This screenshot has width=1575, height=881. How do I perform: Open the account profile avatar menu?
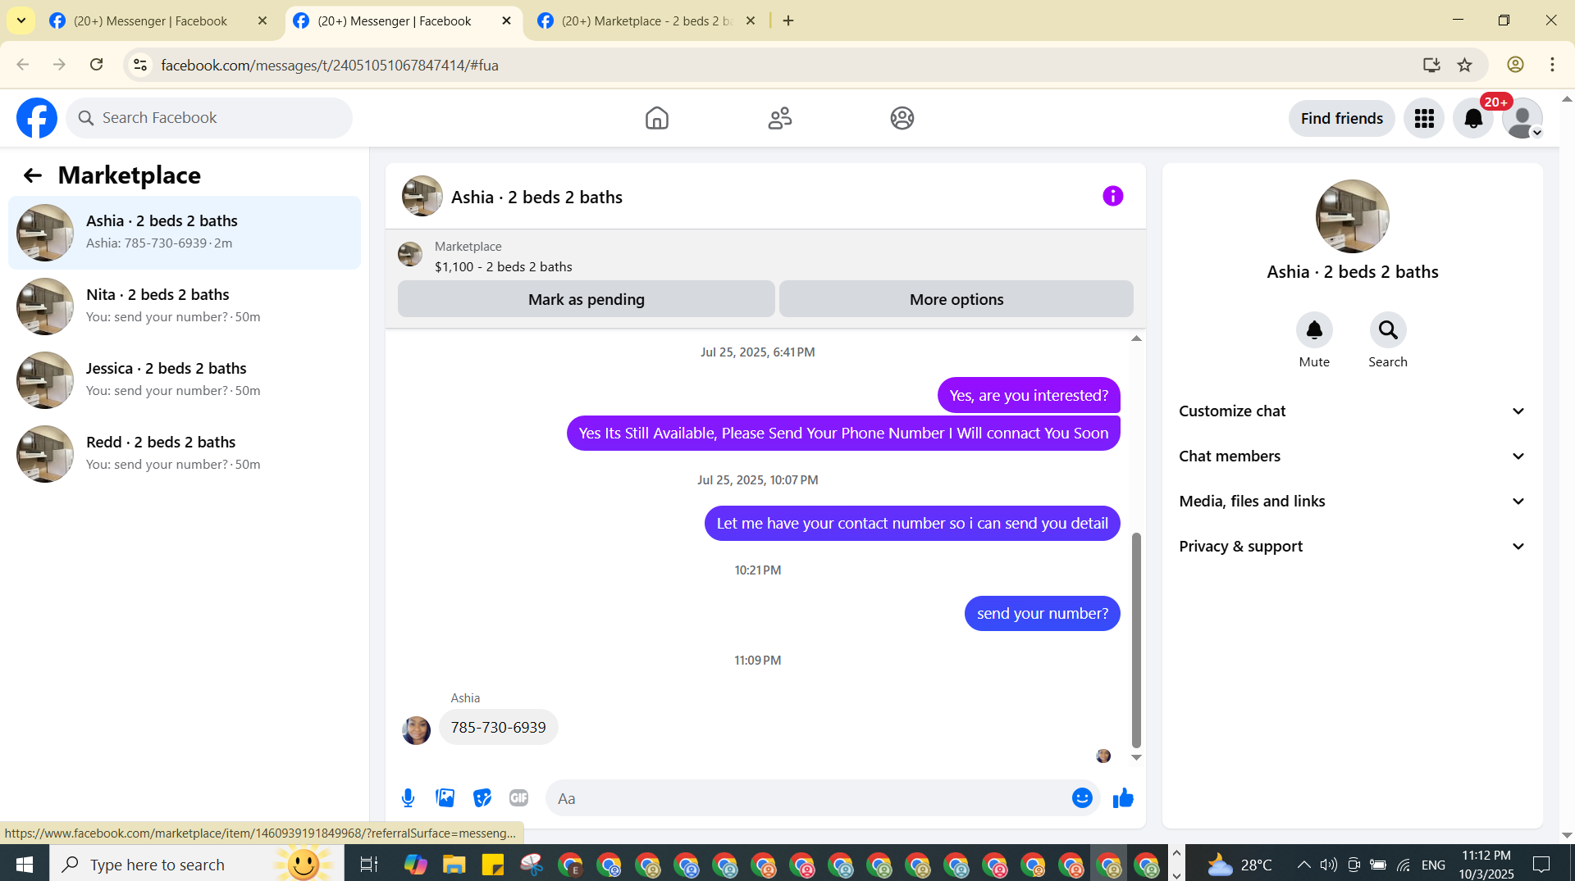1522,119
